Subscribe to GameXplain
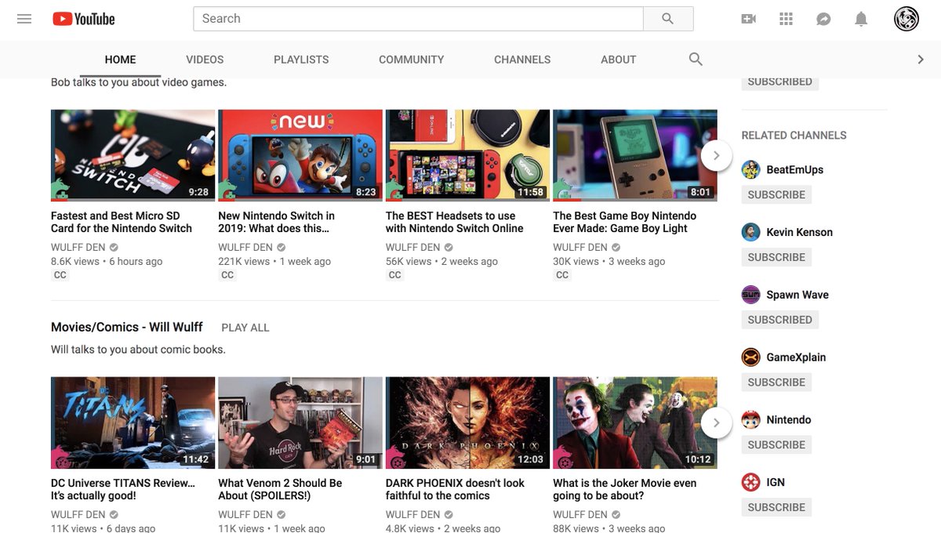941x533 pixels. tap(776, 383)
